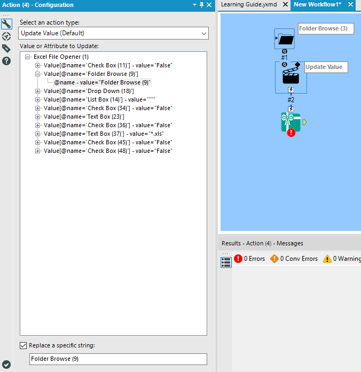Filter results by Conv Errors icon

[274, 259]
